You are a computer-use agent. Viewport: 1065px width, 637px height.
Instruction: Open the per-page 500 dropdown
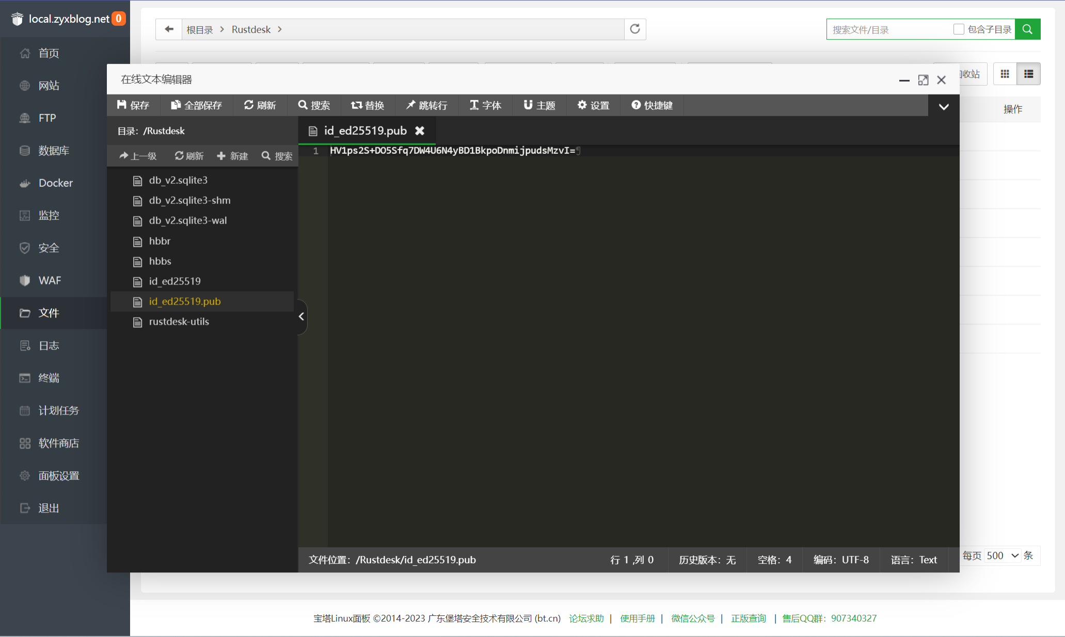click(x=1002, y=556)
